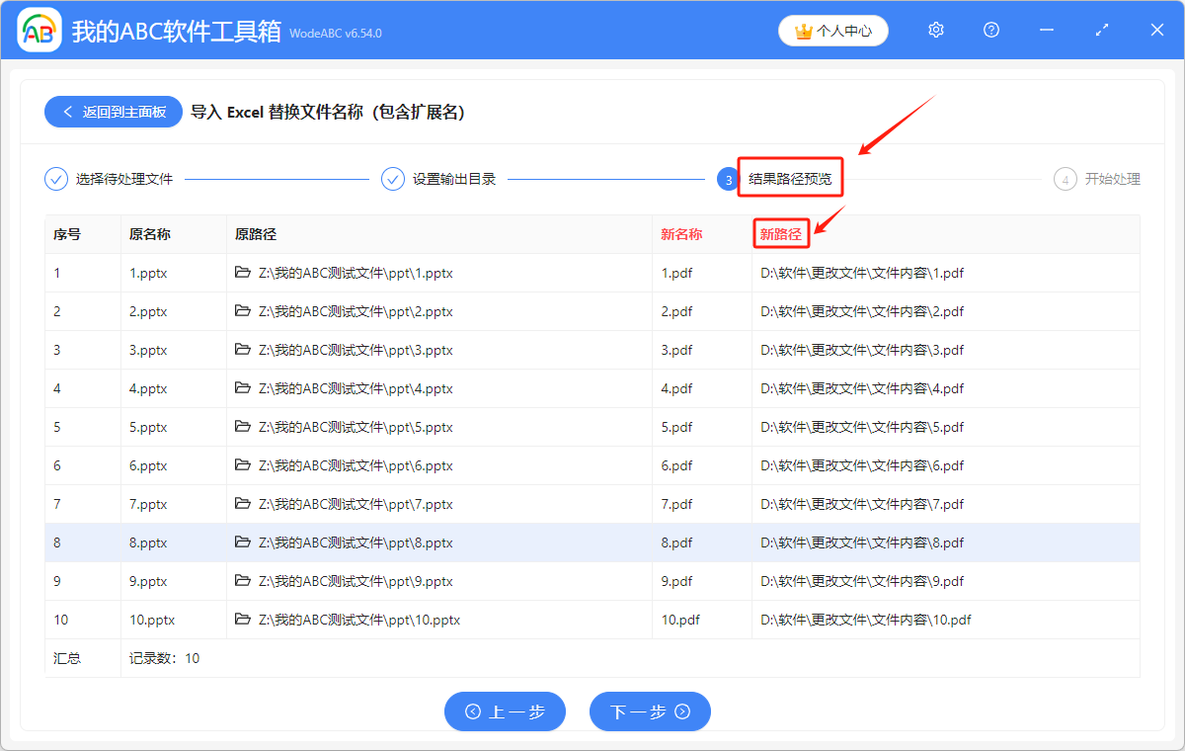Screen dimensions: 1185x751
Task: Click the checkmark icon of 选择待处理文件 step
Action: 54,179
